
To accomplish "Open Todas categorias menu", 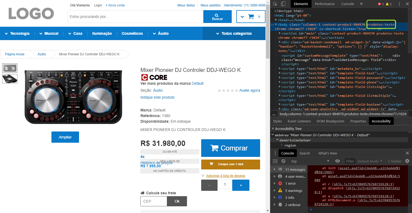I will point(234,33).
